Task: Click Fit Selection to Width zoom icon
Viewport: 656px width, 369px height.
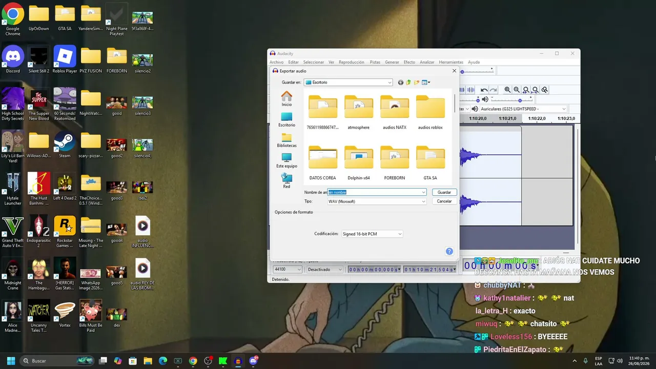Action: tap(526, 90)
